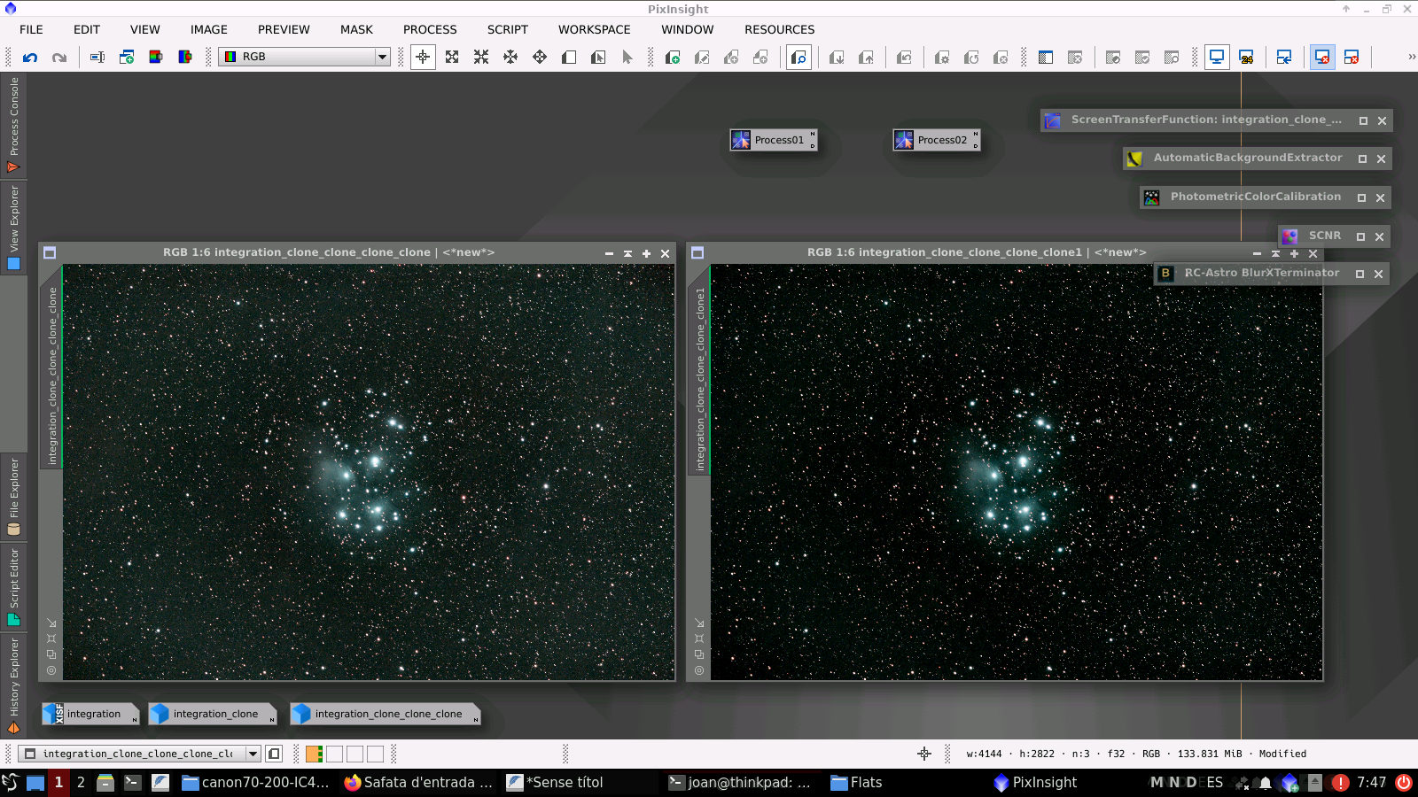Open the RGB channel selector dropdown
Image resolution: width=1418 pixels, height=797 pixels.
coord(381,57)
